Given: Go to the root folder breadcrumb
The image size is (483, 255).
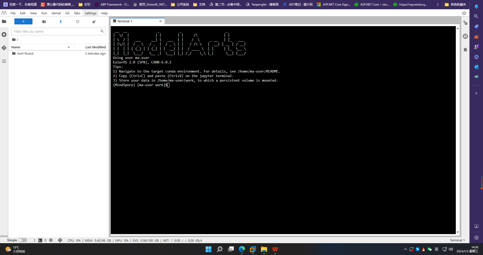Looking at the screenshot, I should point(14,40).
